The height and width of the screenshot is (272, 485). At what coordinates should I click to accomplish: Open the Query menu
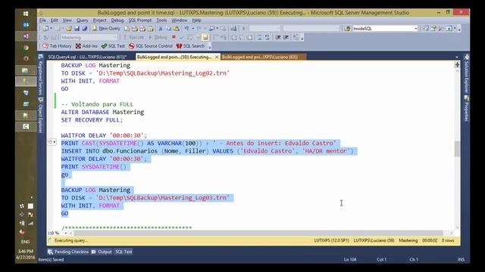point(83,20)
